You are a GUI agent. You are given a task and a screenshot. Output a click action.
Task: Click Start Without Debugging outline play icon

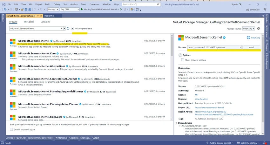pos(121,9)
